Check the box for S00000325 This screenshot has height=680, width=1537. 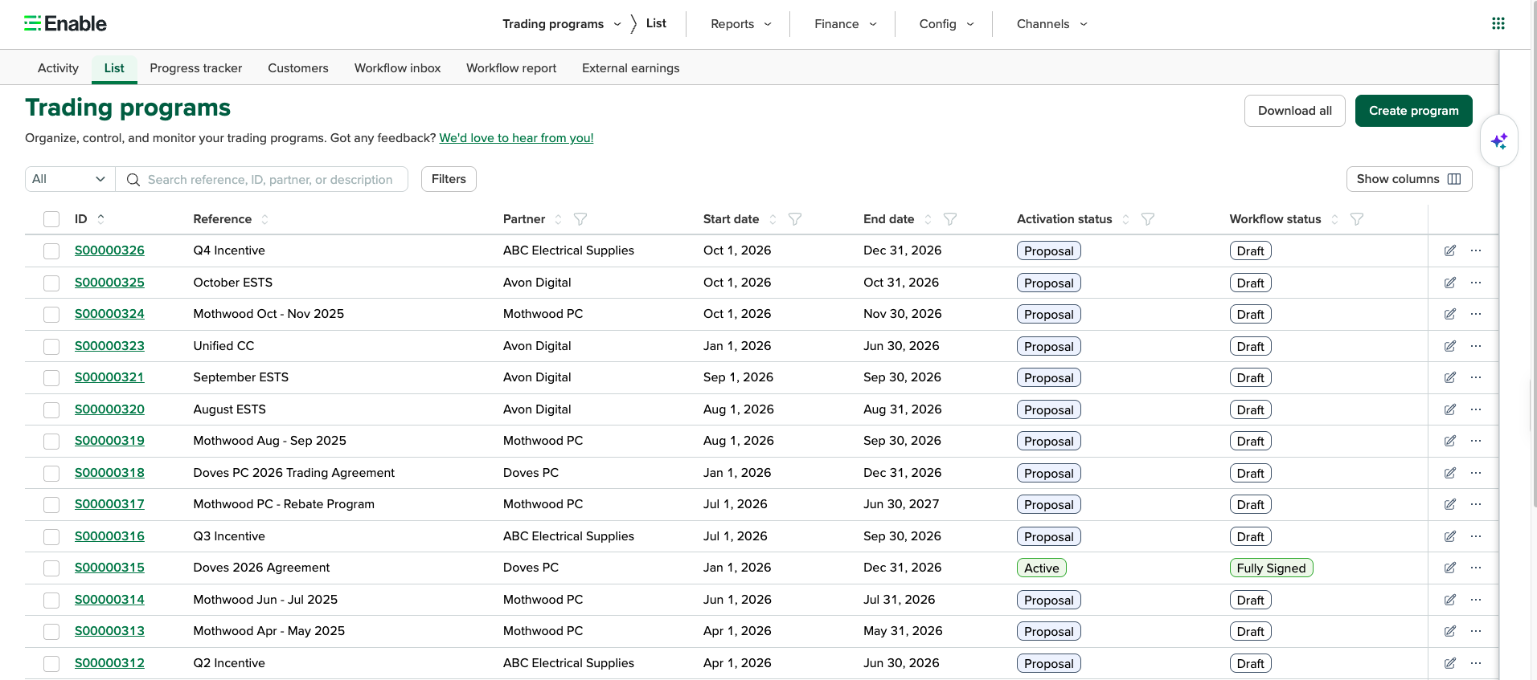pos(51,283)
